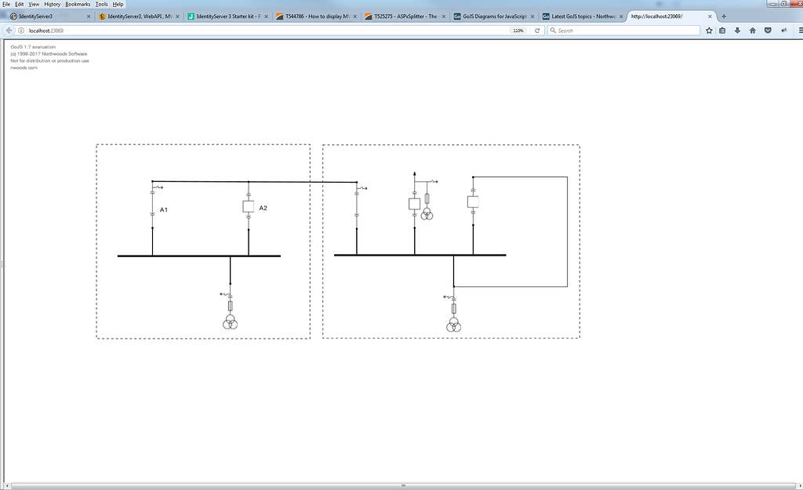Go to the browser home page icon
Screen dimensions: 803x490
[x=753, y=31]
